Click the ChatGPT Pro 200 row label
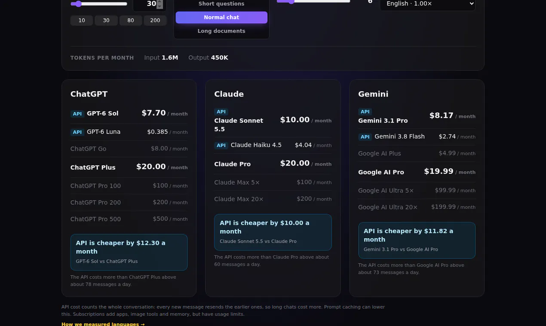The width and height of the screenshot is (546, 326). click(95, 202)
